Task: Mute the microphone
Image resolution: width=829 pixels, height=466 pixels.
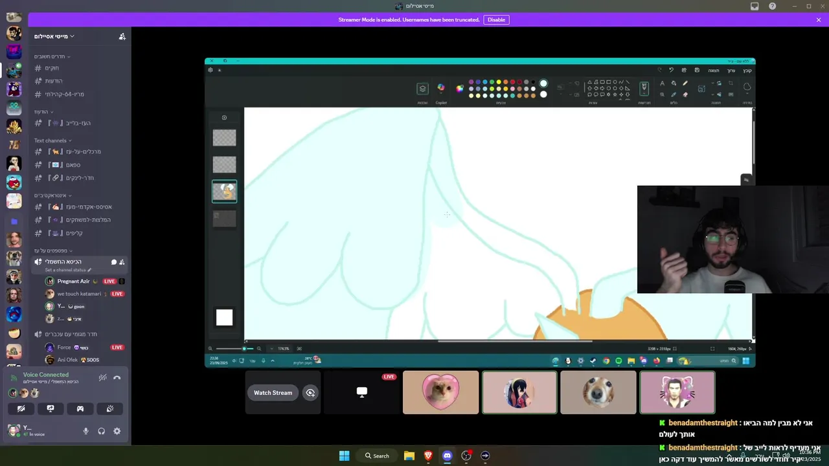Action: coord(85,431)
